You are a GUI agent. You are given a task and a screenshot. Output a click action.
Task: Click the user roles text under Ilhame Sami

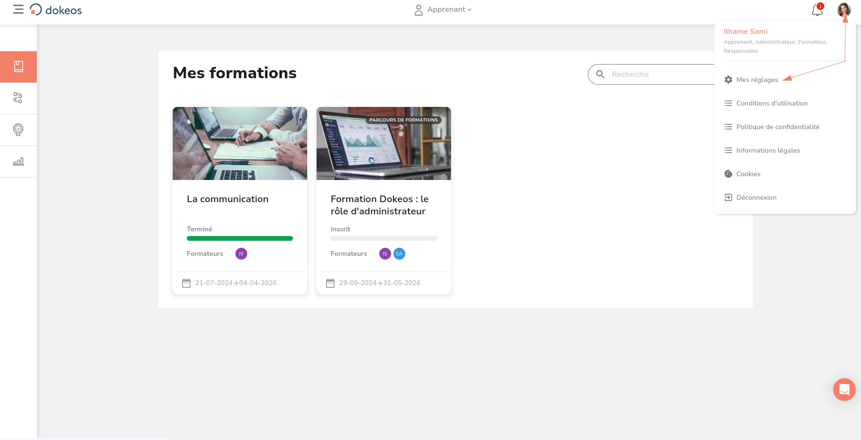point(775,47)
